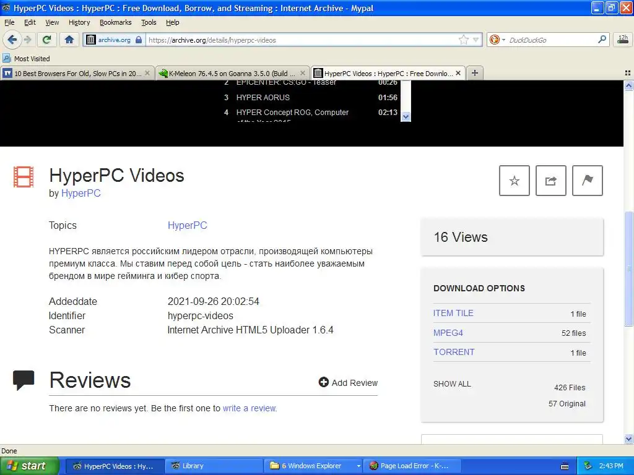The image size is (634, 475).
Task: Open the File menu
Action: 9,22
